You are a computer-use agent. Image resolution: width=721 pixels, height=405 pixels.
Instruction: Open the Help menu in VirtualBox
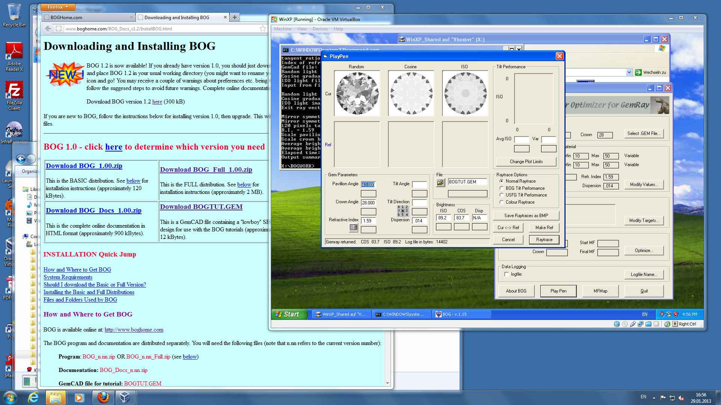click(x=338, y=29)
